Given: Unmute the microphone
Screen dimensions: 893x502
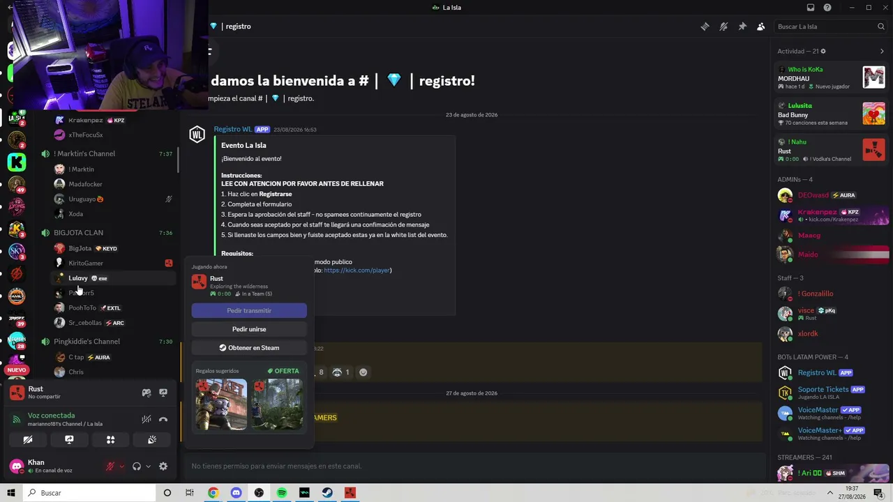Looking at the screenshot, I should tap(110, 466).
